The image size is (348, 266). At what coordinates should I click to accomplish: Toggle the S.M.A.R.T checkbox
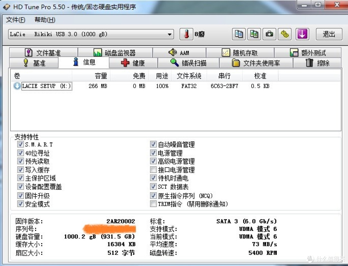(x=20, y=144)
